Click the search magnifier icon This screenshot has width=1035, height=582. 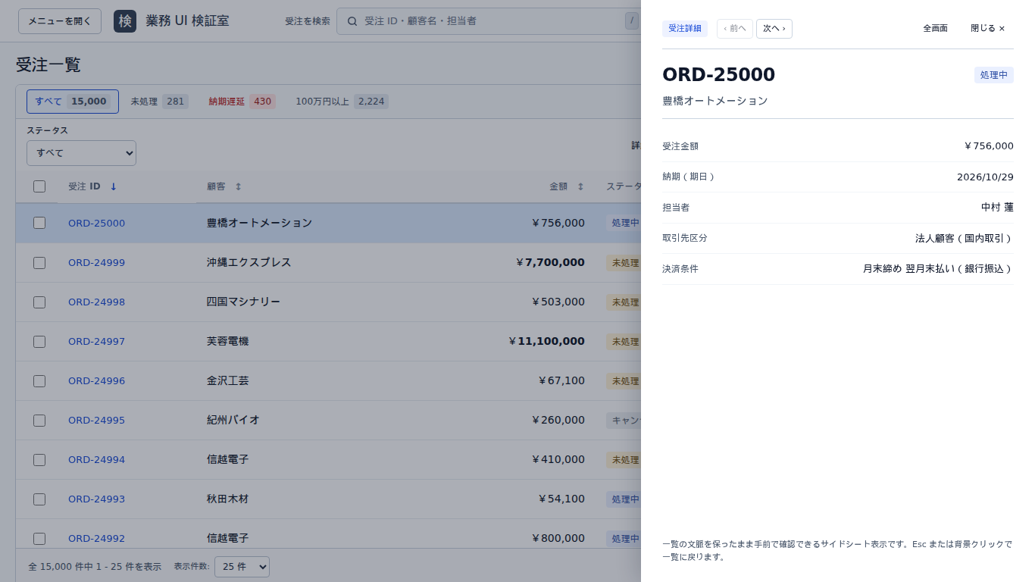pyautogui.click(x=352, y=21)
